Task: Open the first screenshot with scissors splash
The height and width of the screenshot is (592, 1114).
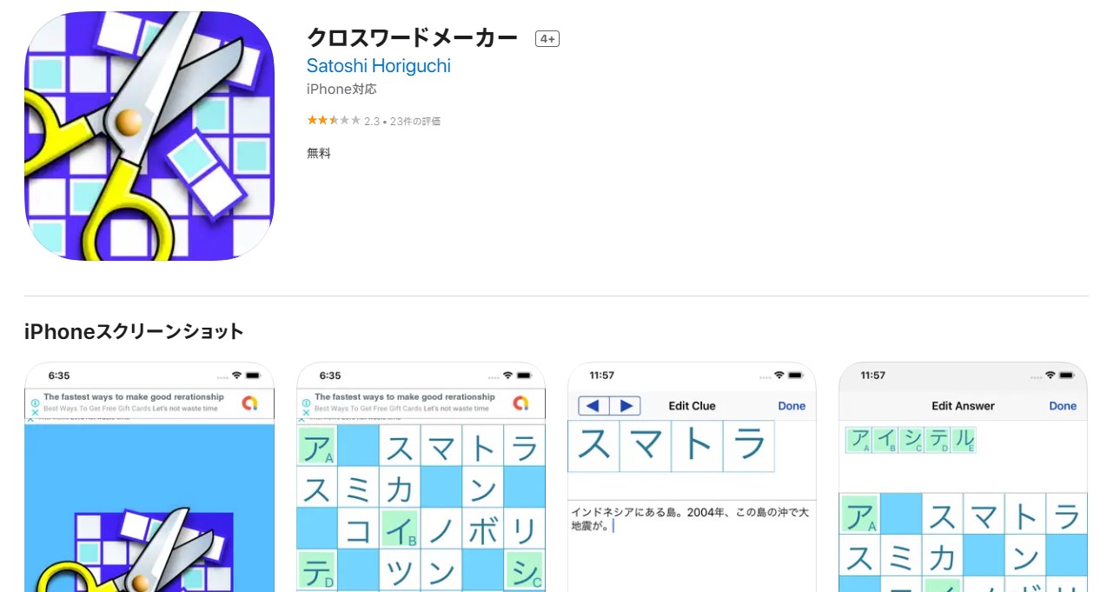Action: (x=149, y=477)
